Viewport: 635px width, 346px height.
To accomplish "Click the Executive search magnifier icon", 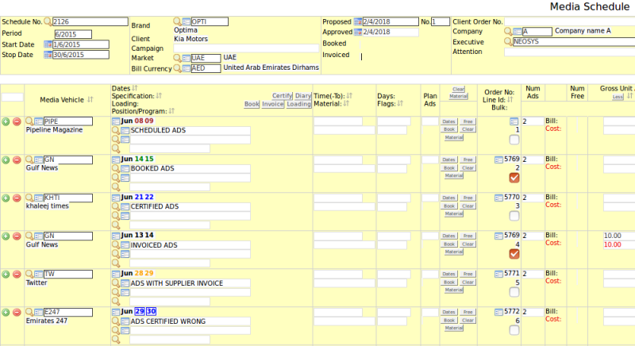I will [508, 41].
